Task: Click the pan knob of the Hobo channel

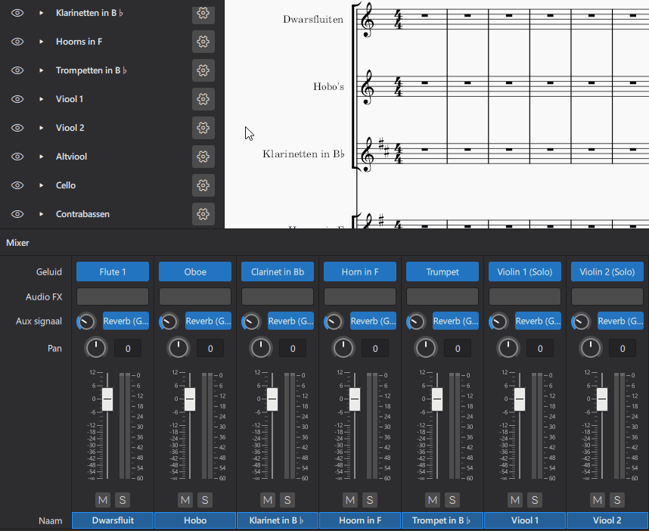Action: pos(179,348)
